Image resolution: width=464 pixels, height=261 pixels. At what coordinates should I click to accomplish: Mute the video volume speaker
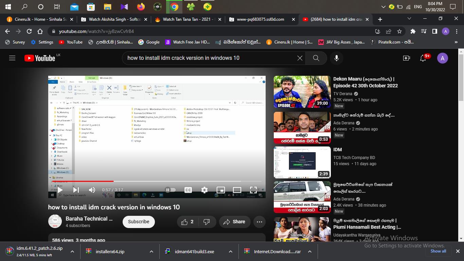tap(92, 190)
